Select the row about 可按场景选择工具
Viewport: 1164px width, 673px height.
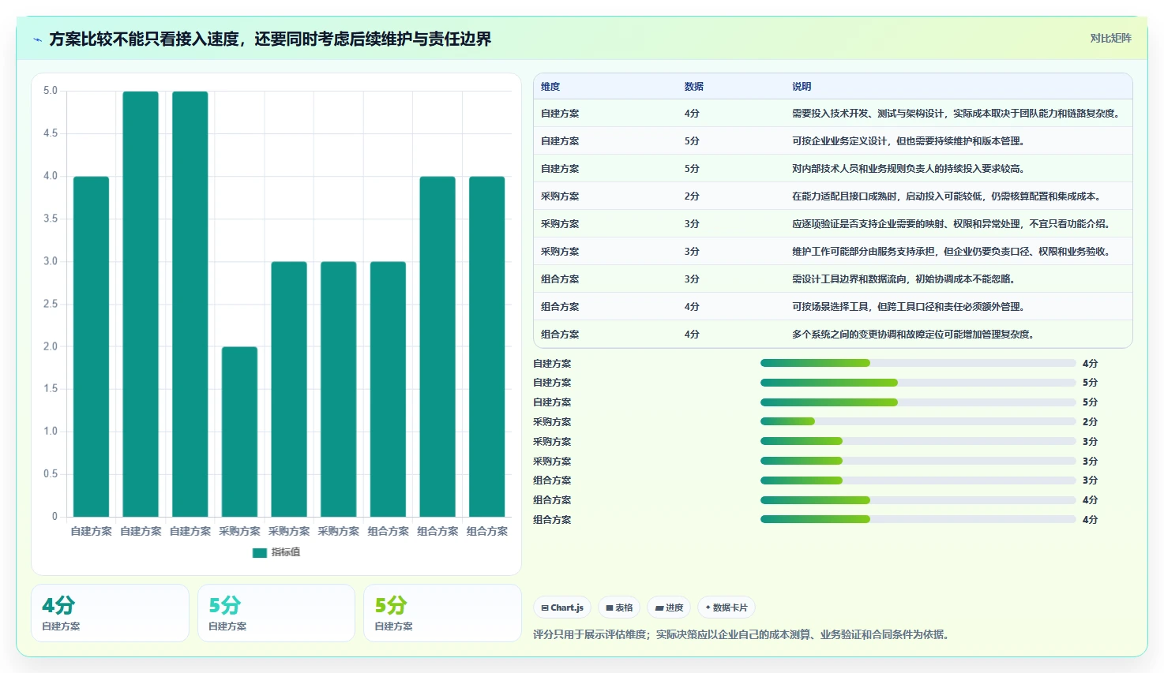pyautogui.click(x=833, y=307)
